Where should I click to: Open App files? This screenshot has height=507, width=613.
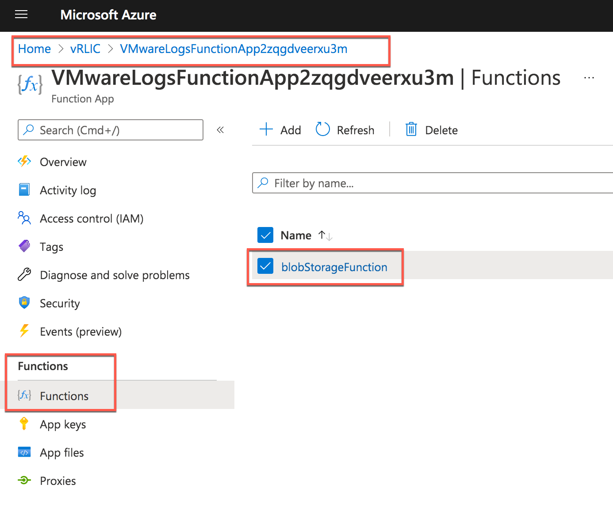[x=62, y=453]
